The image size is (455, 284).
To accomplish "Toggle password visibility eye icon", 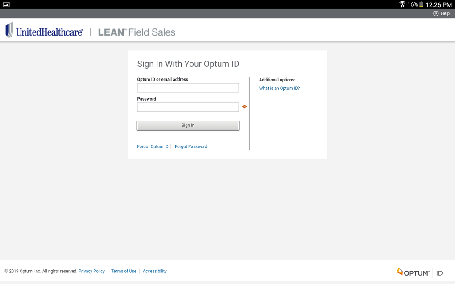I will (x=244, y=107).
